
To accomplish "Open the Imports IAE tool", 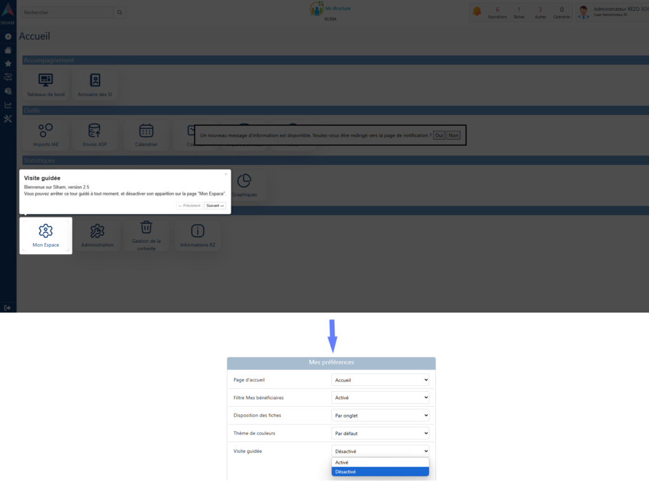I will 46,135.
